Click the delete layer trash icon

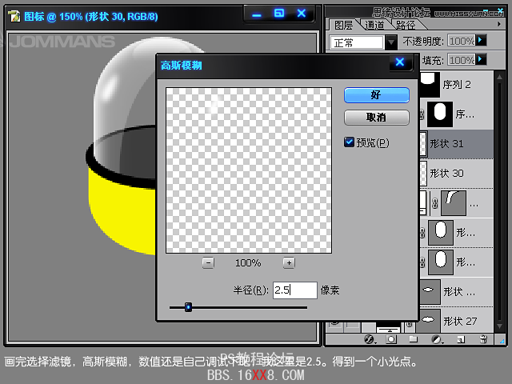click(483, 339)
